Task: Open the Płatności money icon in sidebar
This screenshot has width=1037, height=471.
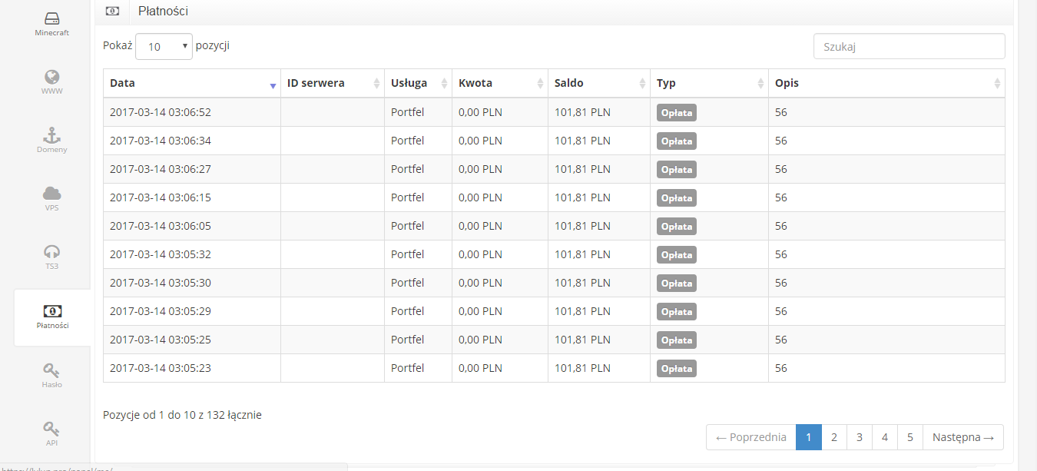Action: coord(51,311)
